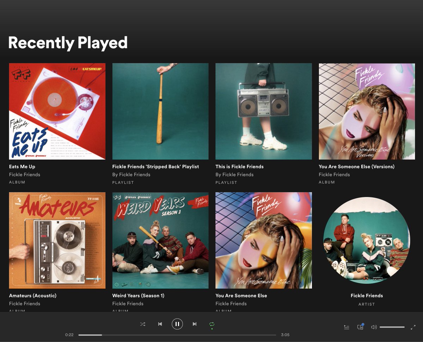
Task: Click Weird Years (Season 1) title
Action: [139, 296]
